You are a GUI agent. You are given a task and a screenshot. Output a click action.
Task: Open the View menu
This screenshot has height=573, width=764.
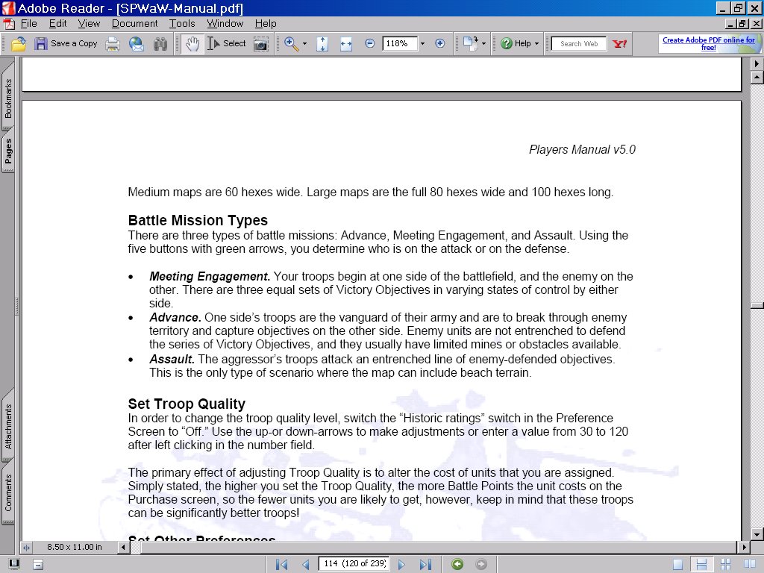pyautogui.click(x=89, y=23)
